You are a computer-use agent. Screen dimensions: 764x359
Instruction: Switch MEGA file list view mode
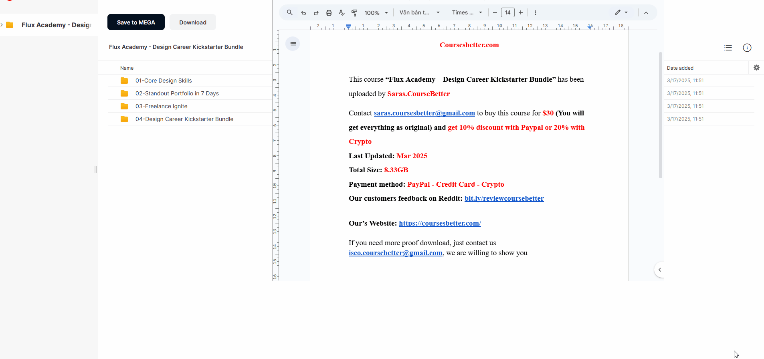coord(728,48)
